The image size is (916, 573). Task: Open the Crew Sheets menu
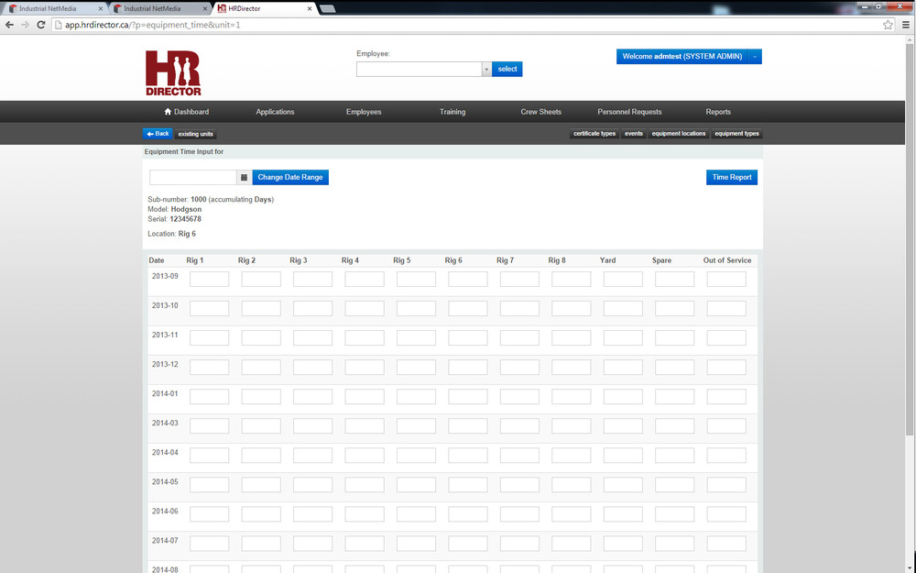[x=541, y=112]
